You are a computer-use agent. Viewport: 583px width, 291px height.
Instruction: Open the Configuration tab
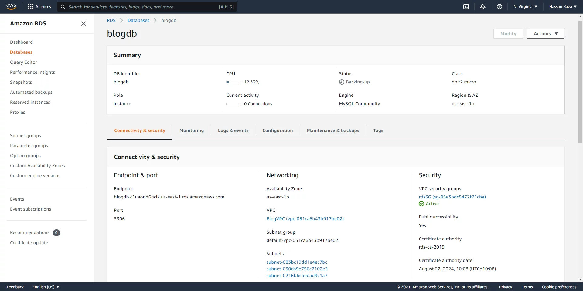tap(278, 130)
